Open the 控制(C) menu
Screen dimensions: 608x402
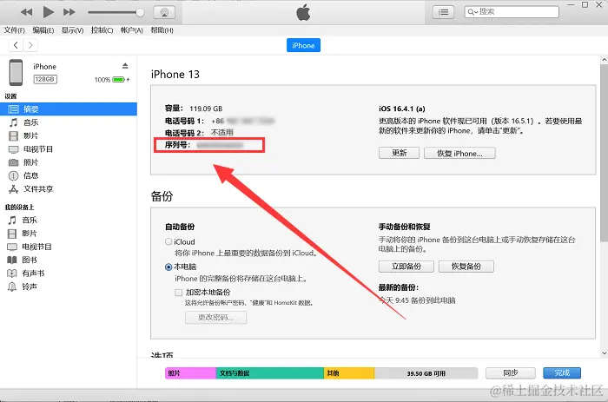coord(102,30)
